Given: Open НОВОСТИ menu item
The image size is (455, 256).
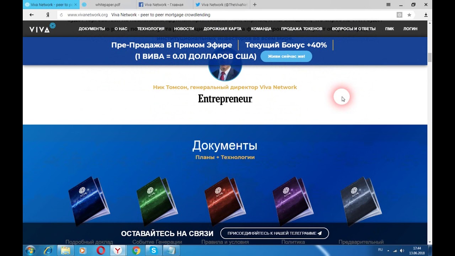Looking at the screenshot, I should (x=184, y=29).
